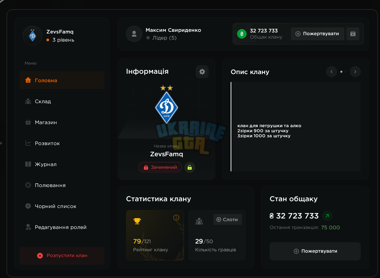
Task: Open the Склад menu section
Action: click(62, 101)
